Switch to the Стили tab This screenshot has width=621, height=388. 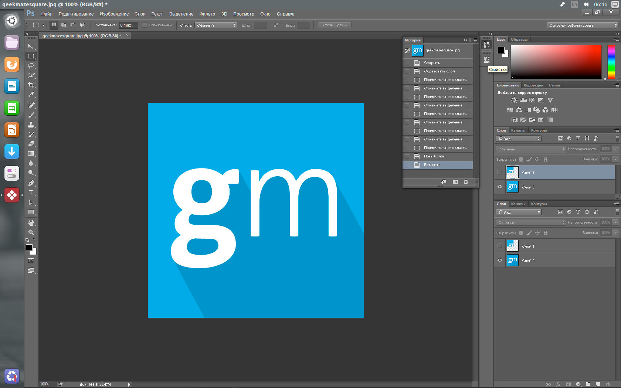[x=554, y=85]
